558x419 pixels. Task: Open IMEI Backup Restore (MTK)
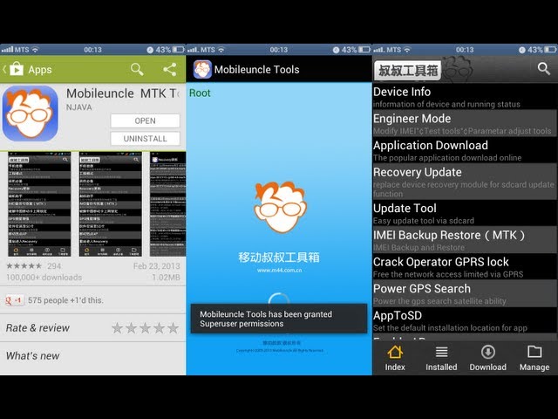click(465, 240)
